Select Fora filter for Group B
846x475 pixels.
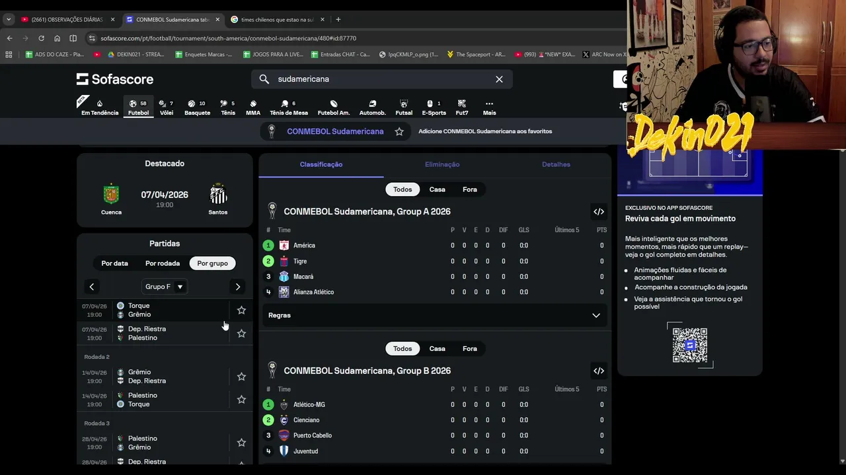tap(470, 348)
